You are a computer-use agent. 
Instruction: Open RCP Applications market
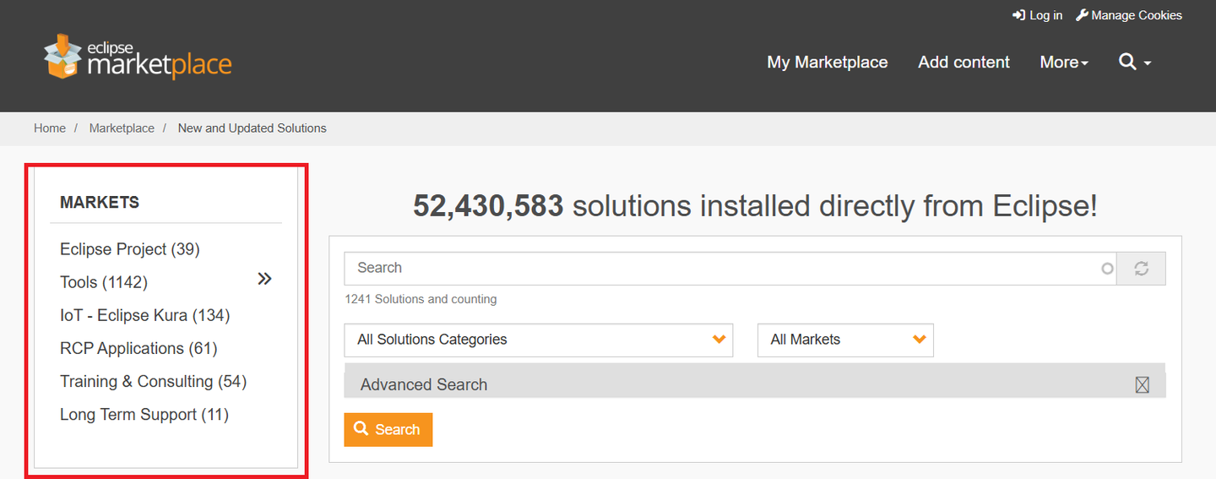[x=138, y=348]
